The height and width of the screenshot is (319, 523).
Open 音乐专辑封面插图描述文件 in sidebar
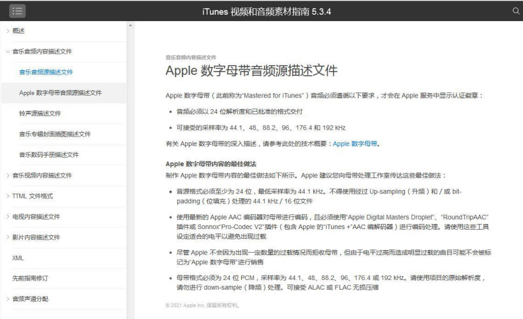pyautogui.click(x=55, y=134)
